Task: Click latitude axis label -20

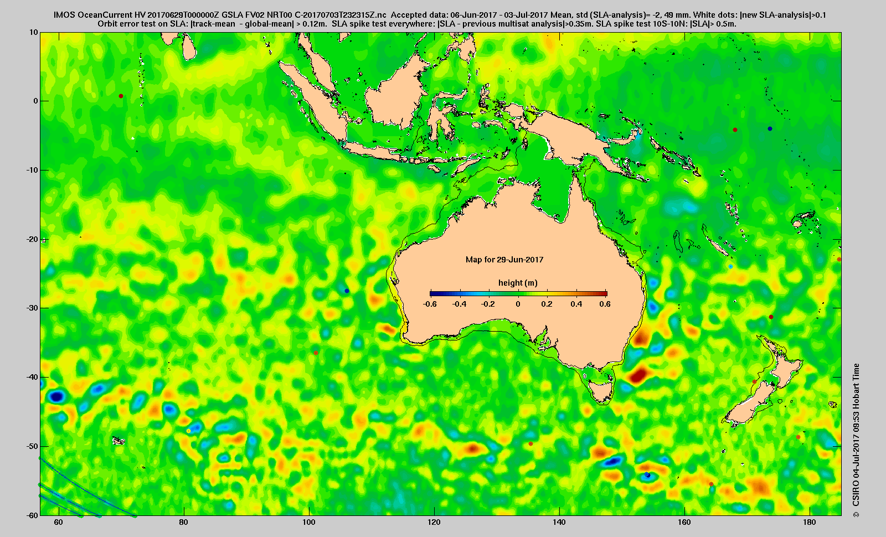Action: coord(33,239)
